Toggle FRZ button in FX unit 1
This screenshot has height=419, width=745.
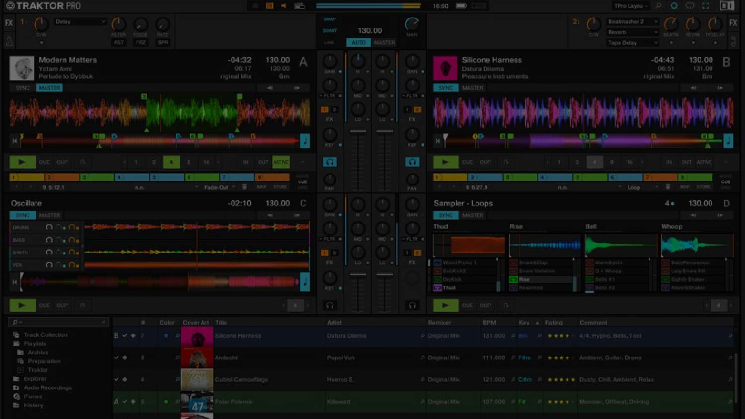(x=141, y=43)
